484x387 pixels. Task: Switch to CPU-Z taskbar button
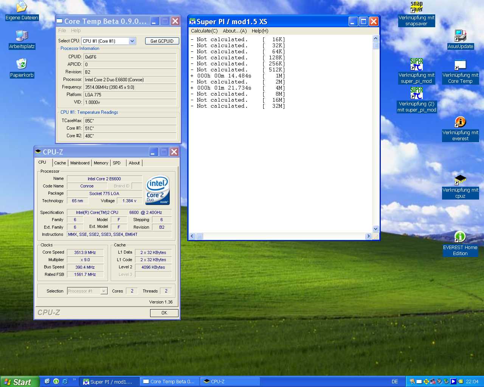230,382
